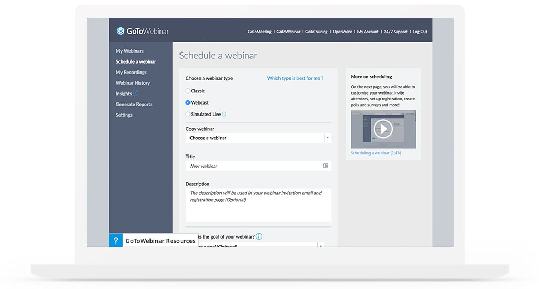Open GoToWebinar Resources panel

(161, 241)
